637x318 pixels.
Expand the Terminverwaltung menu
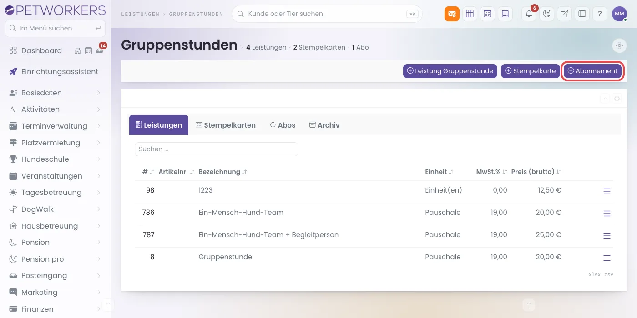pyautogui.click(x=55, y=126)
